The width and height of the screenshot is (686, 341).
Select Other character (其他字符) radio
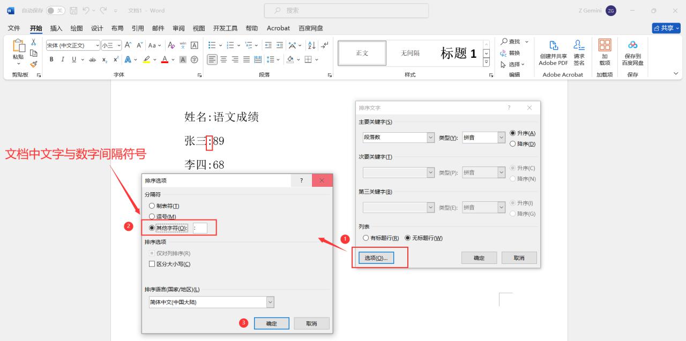coord(152,228)
